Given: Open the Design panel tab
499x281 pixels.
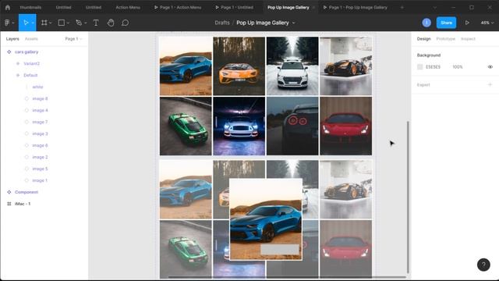Looking at the screenshot, I should (423, 39).
